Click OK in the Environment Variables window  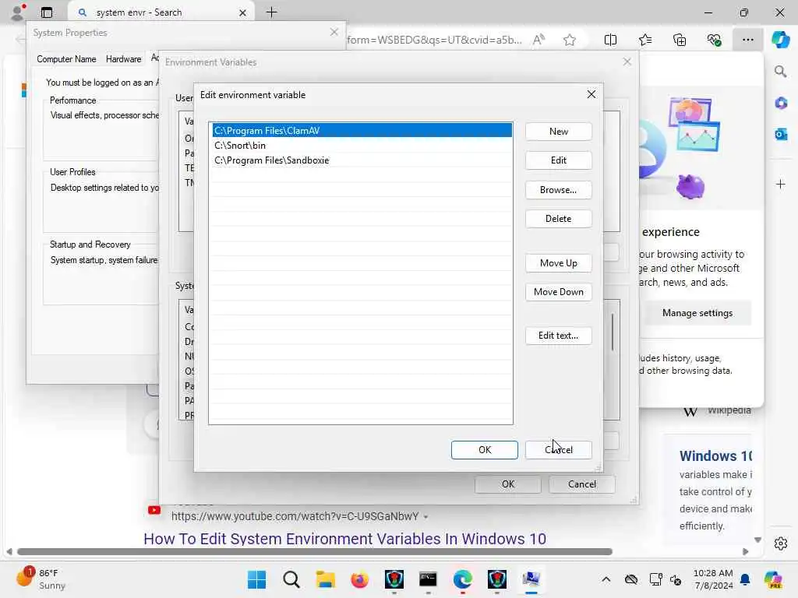(x=508, y=484)
